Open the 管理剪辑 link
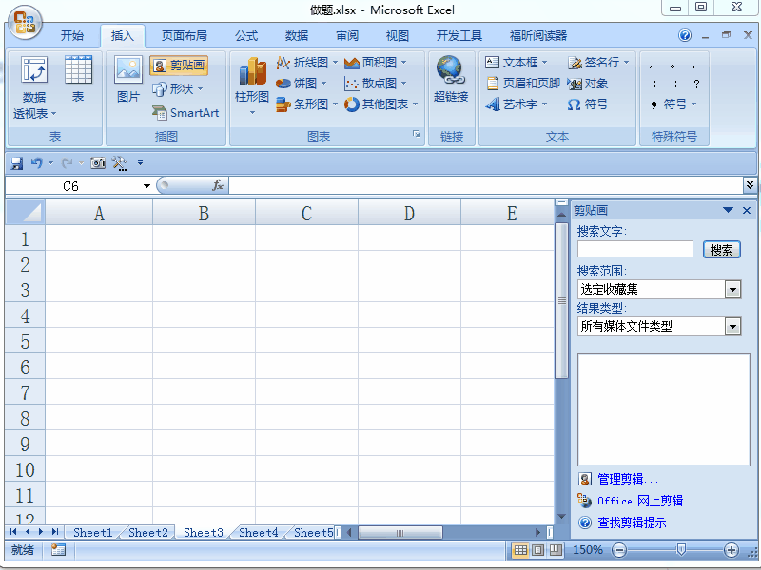 click(627, 480)
